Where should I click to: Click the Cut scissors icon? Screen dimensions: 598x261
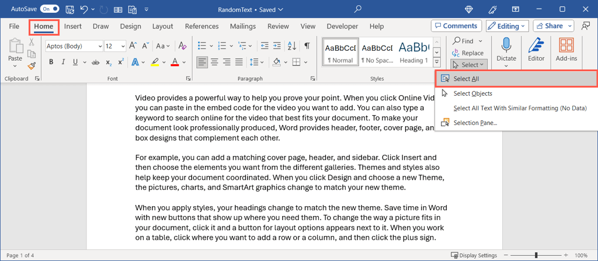pyautogui.click(x=32, y=42)
